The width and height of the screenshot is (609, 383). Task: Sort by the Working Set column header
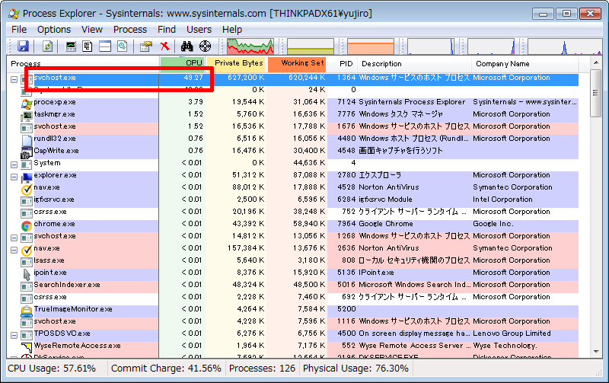point(297,63)
